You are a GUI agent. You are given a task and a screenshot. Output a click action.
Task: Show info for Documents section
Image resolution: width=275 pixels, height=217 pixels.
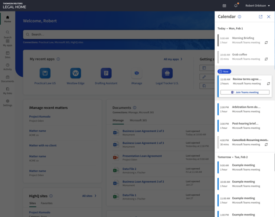134,108
